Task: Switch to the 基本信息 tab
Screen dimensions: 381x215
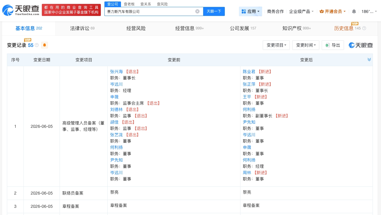Action: coord(29,28)
